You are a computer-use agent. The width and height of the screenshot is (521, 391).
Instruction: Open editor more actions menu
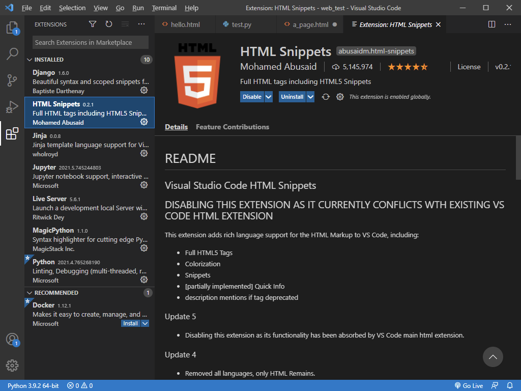pos(508,24)
